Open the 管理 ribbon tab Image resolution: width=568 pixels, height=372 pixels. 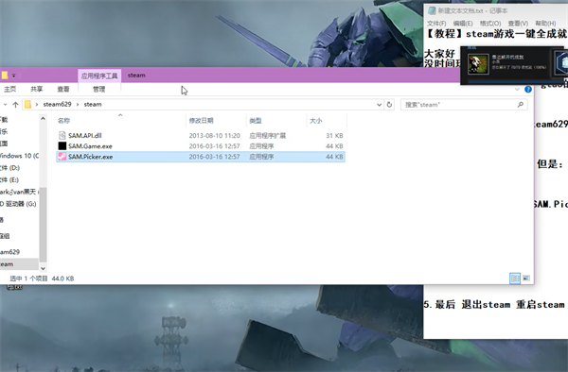coord(98,89)
